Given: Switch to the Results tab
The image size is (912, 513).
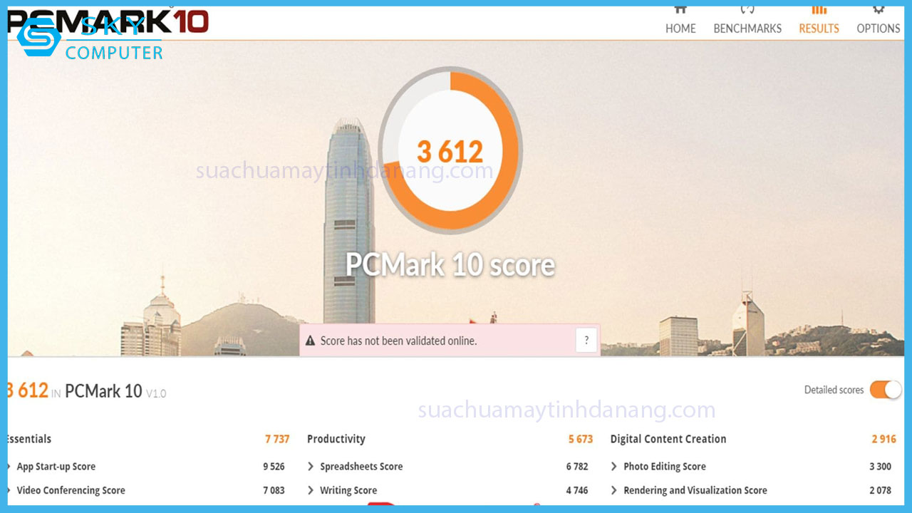Looking at the screenshot, I should pos(818,28).
